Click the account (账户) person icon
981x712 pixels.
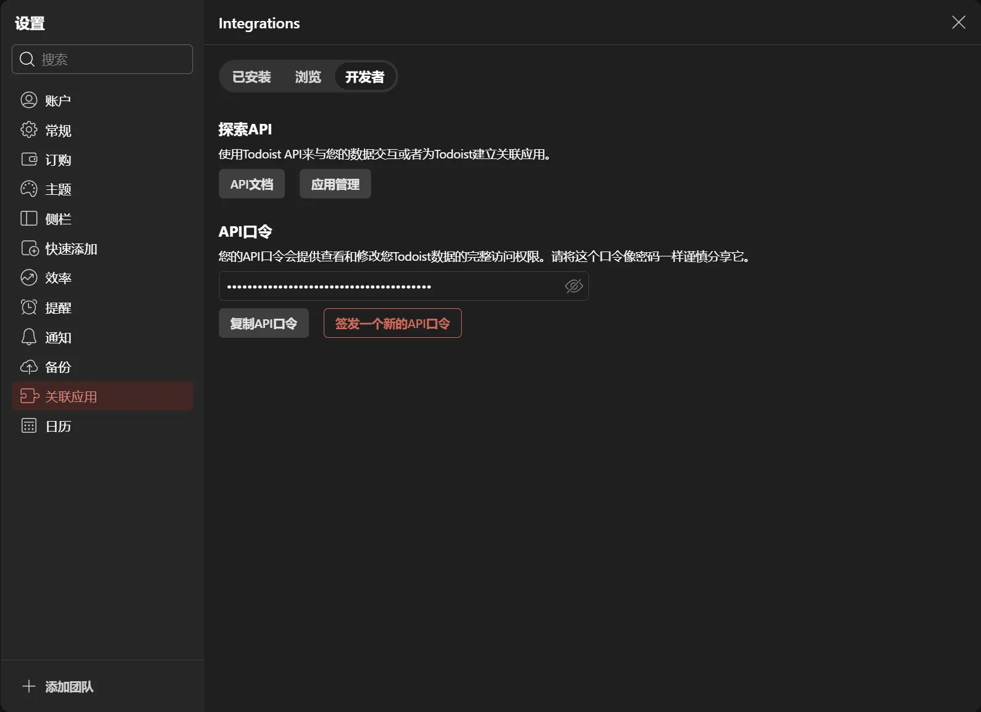coord(29,100)
